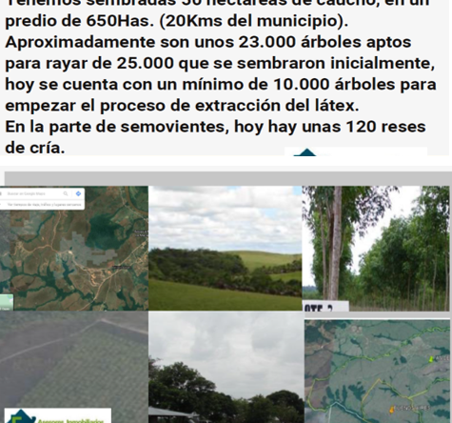The image size is (452, 423).
Task: Click the blue directions diamond icon
Action: [78, 193]
